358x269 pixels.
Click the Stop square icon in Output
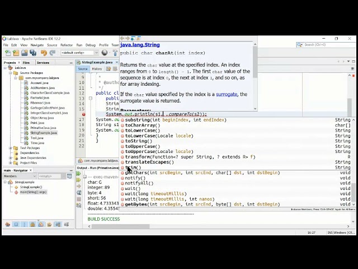79,199
